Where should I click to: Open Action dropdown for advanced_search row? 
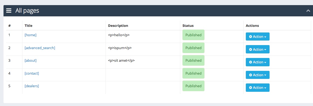point(257,49)
